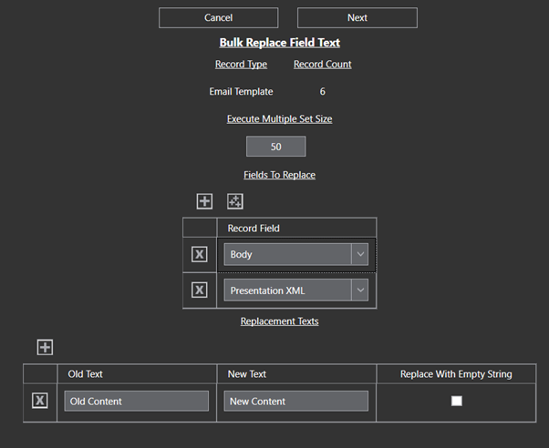Click the New Text column header
The height and width of the screenshot is (448, 549).
(x=247, y=374)
